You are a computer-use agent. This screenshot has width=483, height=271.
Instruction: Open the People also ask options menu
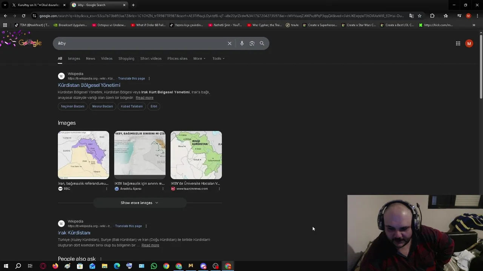point(101,259)
